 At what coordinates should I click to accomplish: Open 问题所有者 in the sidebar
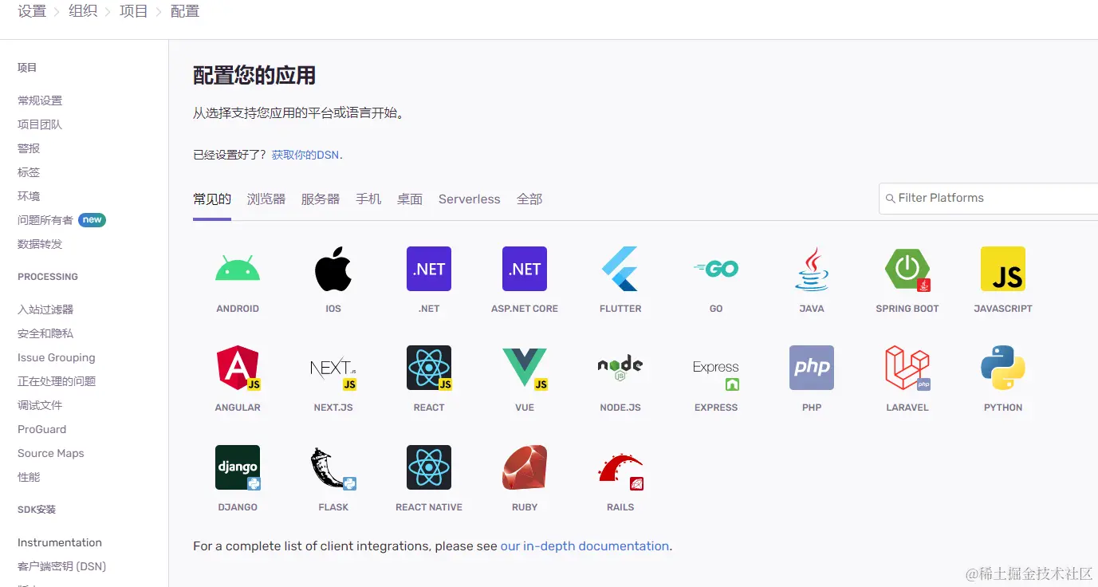coord(45,220)
